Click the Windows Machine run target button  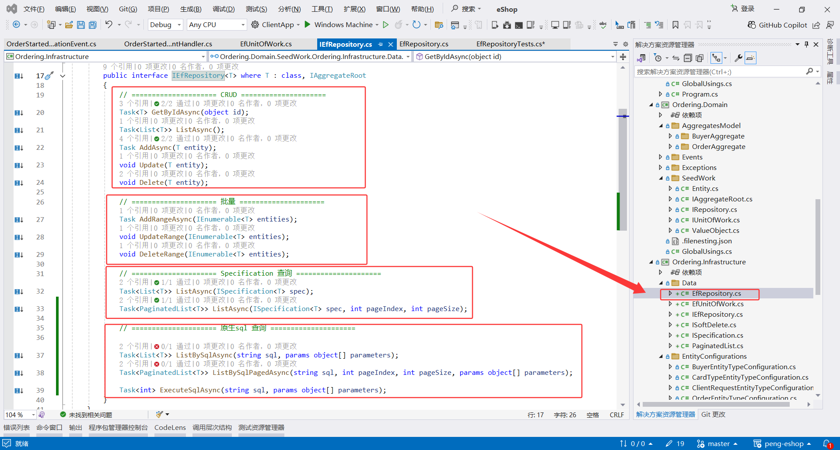click(x=343, y=25)
